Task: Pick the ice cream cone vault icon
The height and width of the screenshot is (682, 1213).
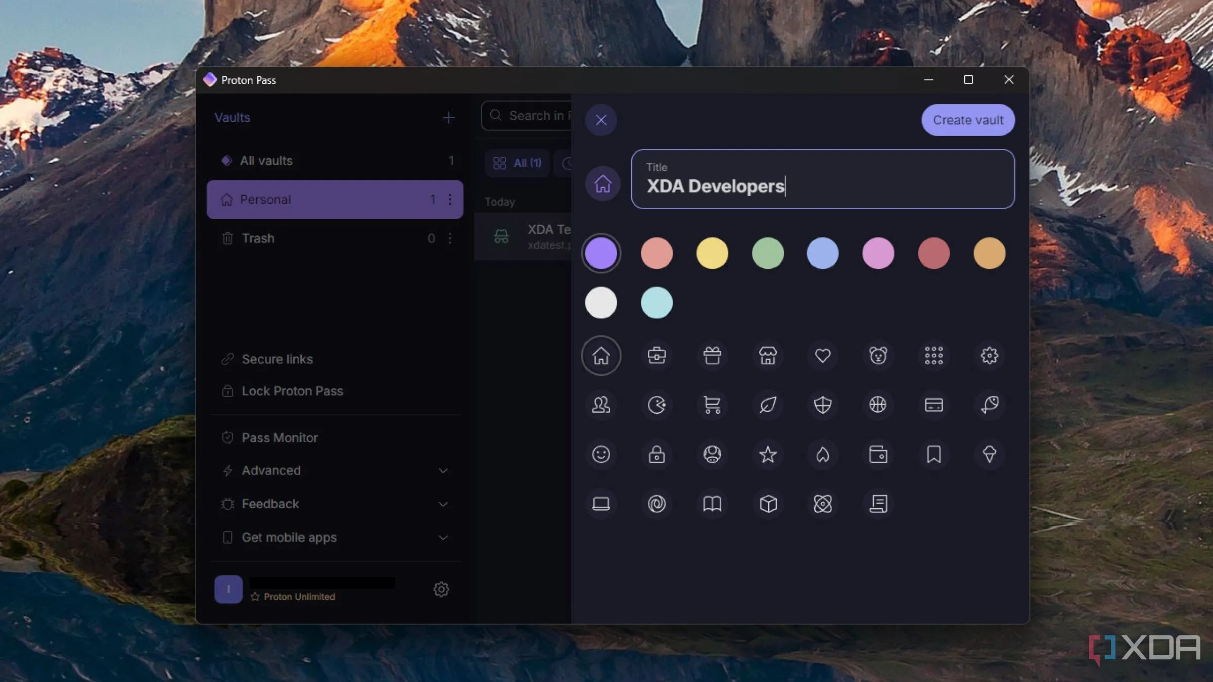Action: (x=990, y=454)
